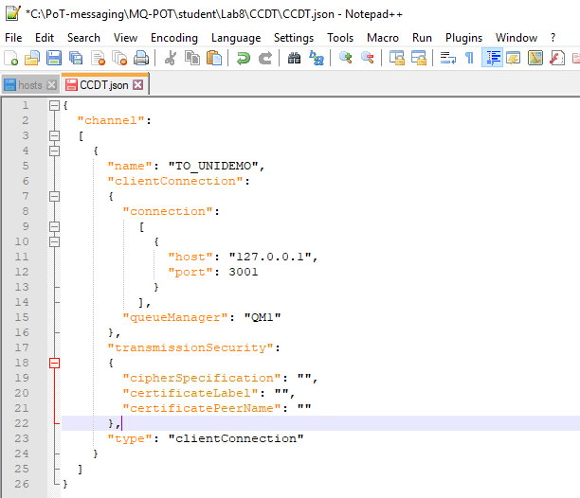Save the file with the Save icon
Viewport: 580px width, 498px height.
coord(54,59)
